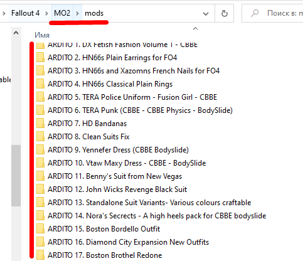Screen dimensions: 303x261
Task: Click the mods breadcrumb segment
Action: [x=94, y=13]
